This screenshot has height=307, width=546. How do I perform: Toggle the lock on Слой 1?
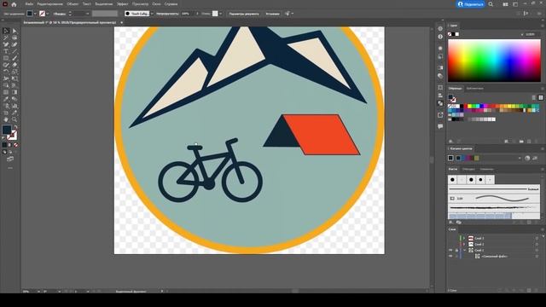coord(456,250)
